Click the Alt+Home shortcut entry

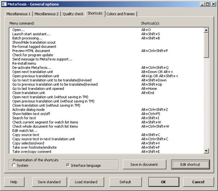[x=149, y=89]
